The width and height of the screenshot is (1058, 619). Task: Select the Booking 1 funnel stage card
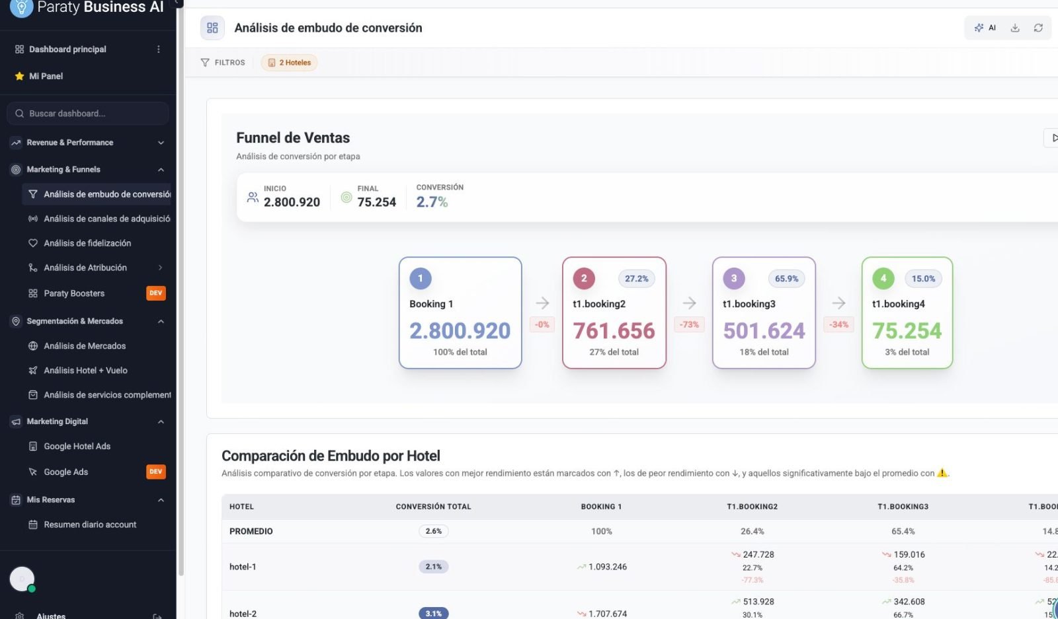pyautogui.click(x=460, y=312)
